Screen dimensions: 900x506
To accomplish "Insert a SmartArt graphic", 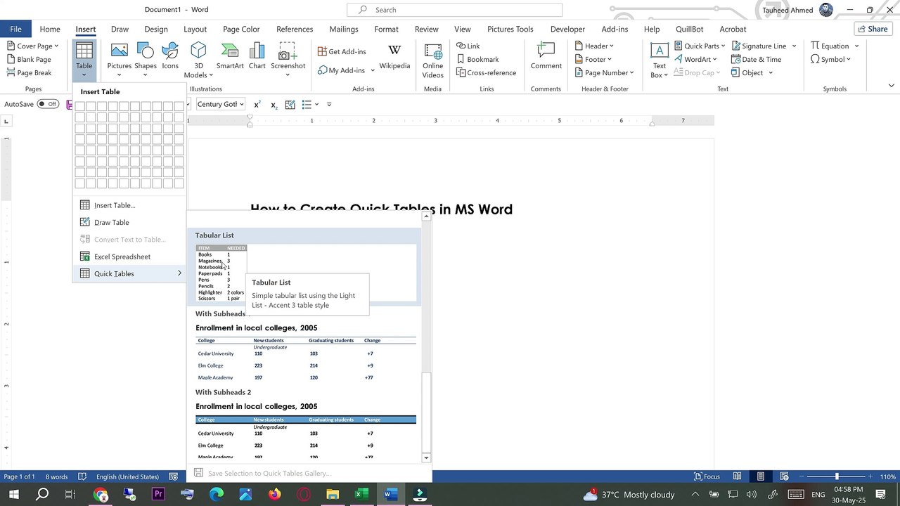I will [230, 56].
